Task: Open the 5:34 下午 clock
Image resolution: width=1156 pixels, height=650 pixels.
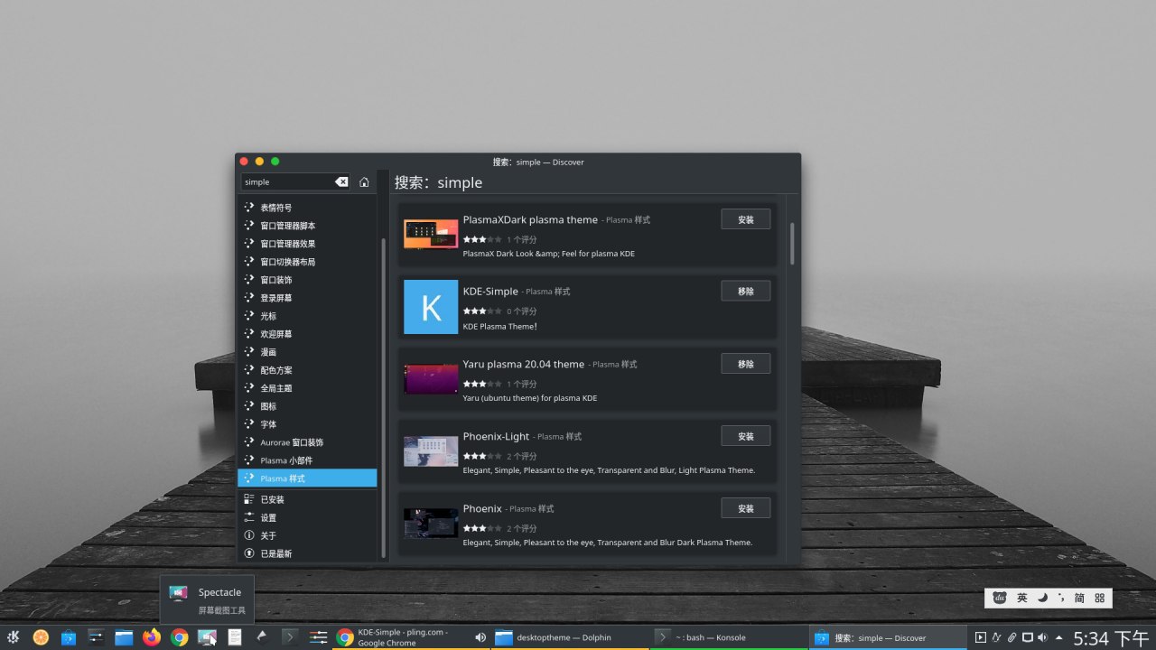Action: (x=1111, y=638)
